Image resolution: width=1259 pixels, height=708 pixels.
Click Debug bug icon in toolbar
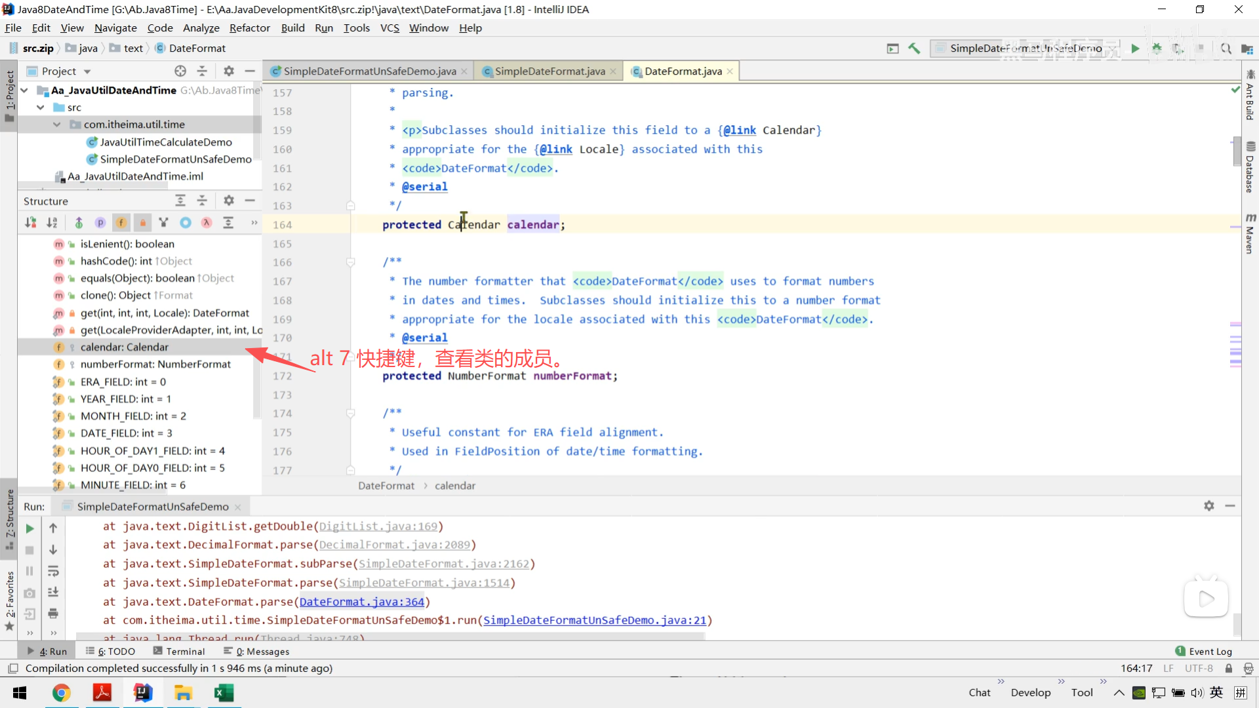1157,49
